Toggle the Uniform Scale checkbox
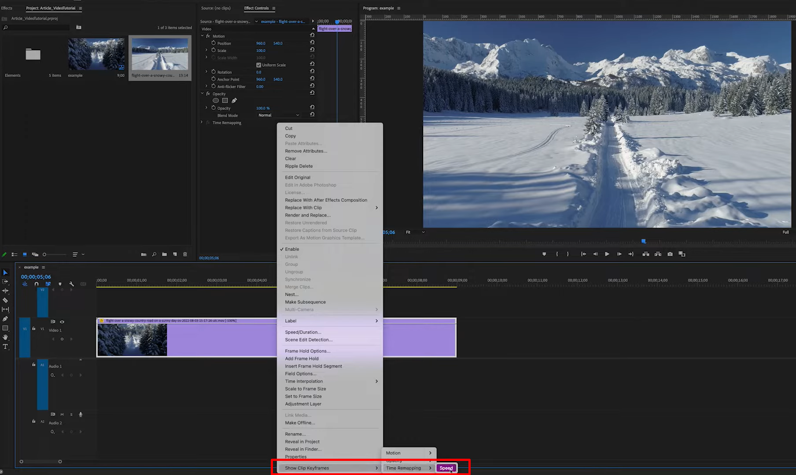The width and height of the screenshot is (796, 475). [x=258, y=65]
